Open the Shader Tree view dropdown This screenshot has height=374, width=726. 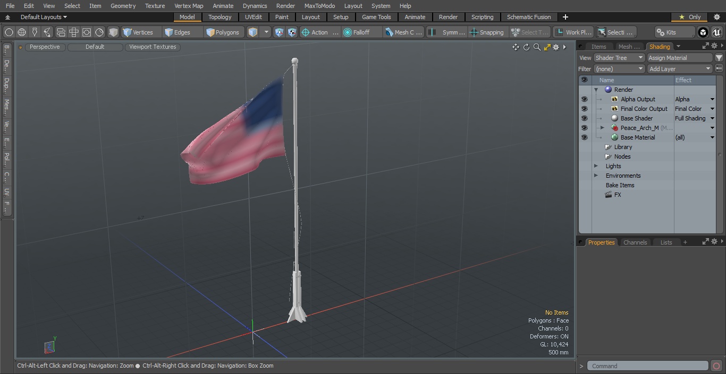[619, 58]
